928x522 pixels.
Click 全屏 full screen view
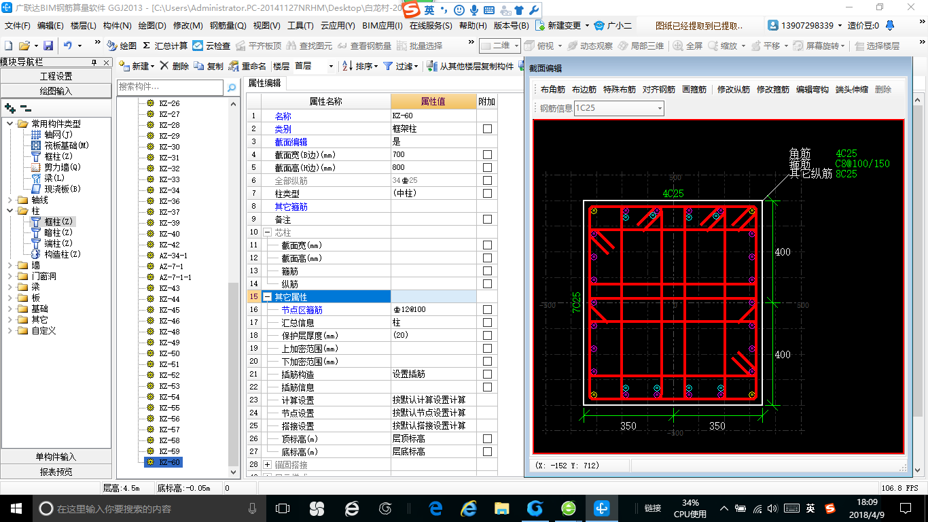click(x=688, y=46)
